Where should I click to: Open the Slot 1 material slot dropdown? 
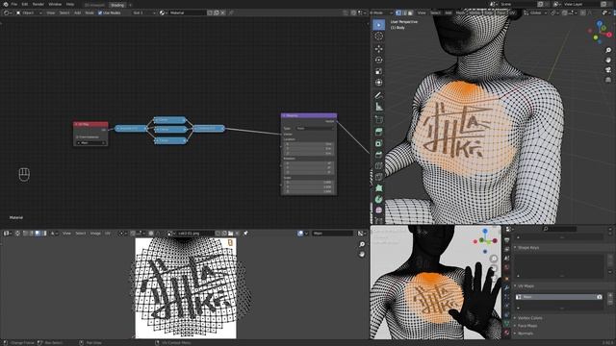point(143,12)
